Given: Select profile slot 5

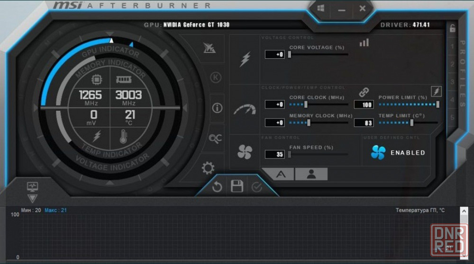Looking at the screenshot, I should (453, 117).
